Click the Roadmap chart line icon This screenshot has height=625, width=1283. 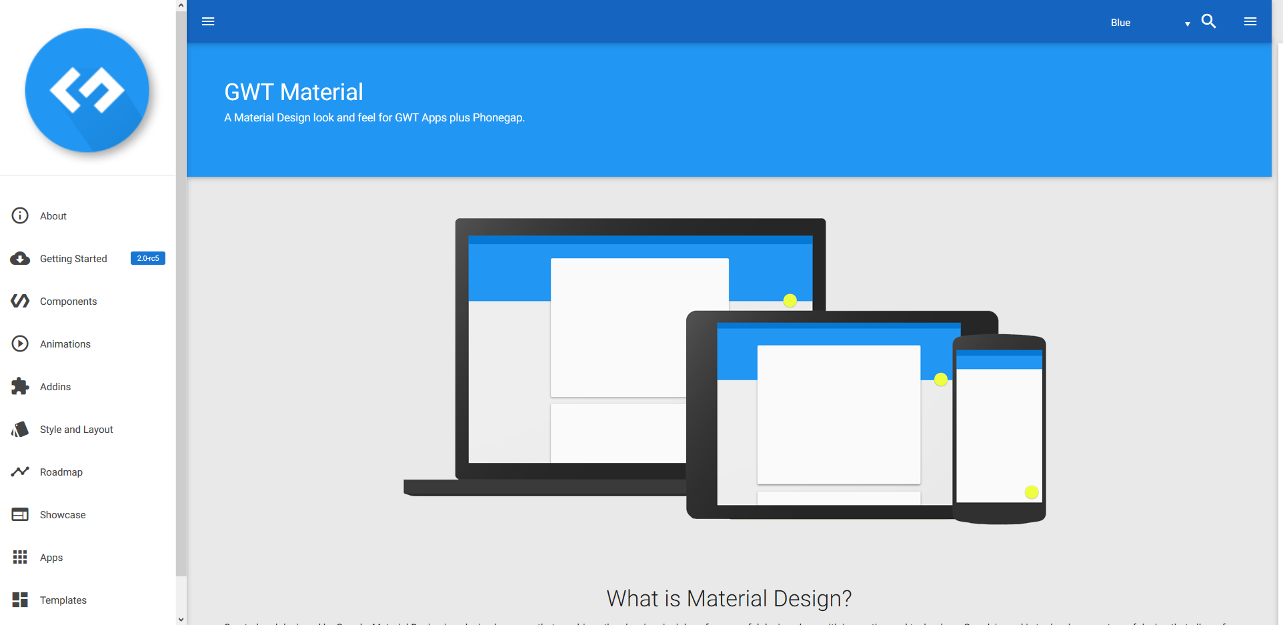(20, 472)
